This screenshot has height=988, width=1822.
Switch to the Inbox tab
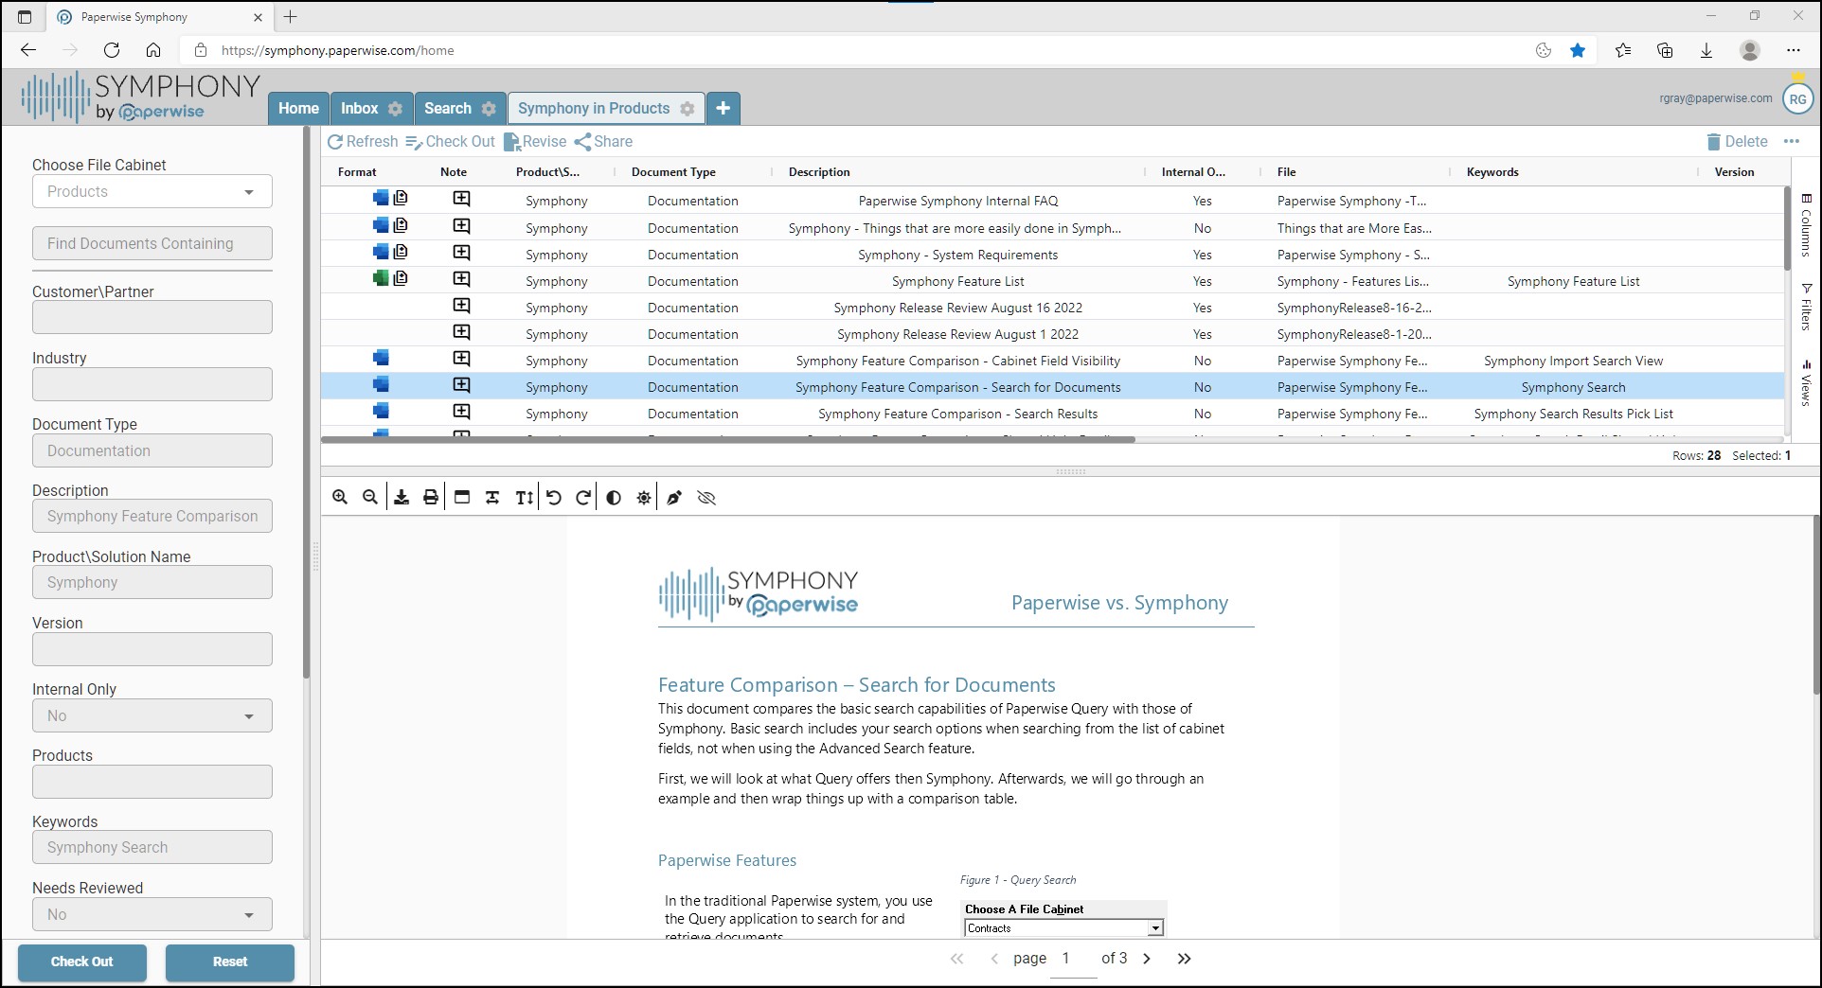[x=358, y=108]
